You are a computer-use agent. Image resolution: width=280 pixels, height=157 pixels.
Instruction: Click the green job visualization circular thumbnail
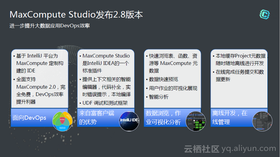click(x=196, y=121)
